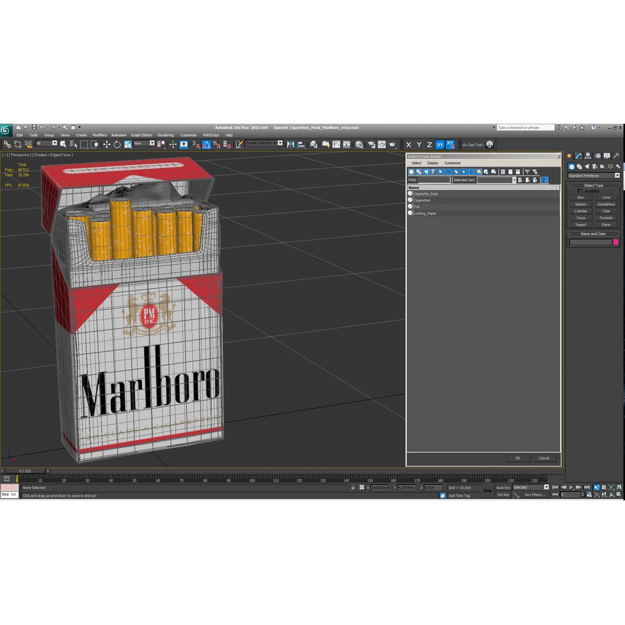Image resolution: width=625 pixels, height=625 pixels.
Task: Toggle the selection lock padlock icon
Action: pyautogui.click(x=353, y=487)
